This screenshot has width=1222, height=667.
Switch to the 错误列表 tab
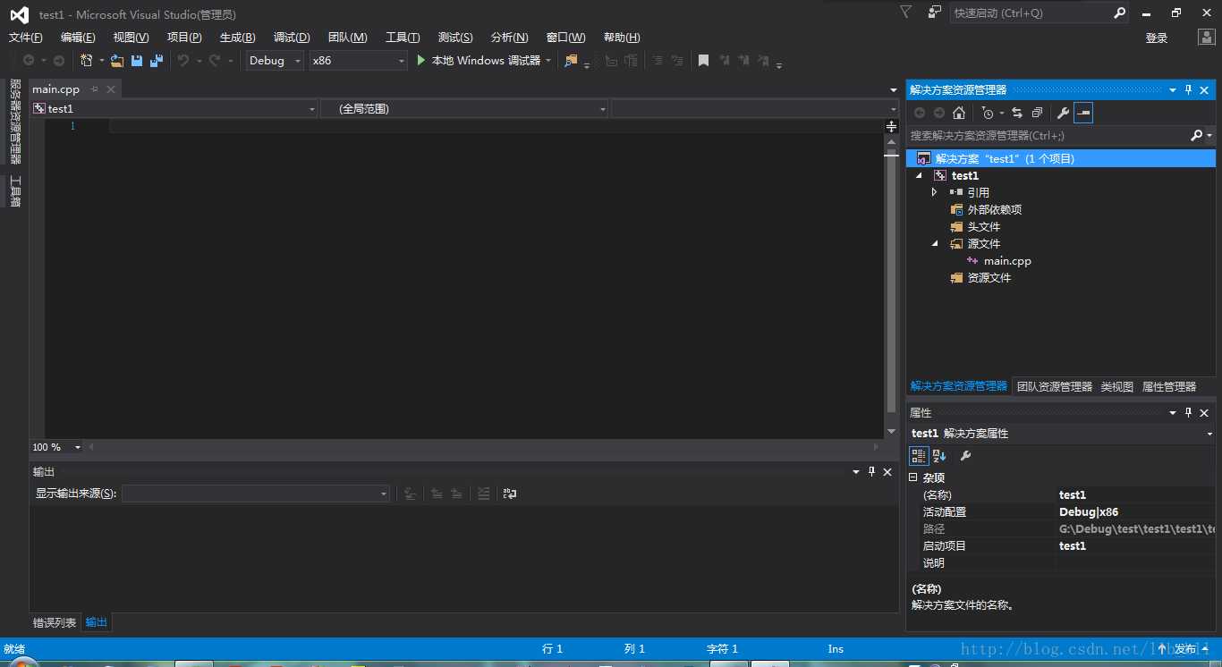tap(55, 622)
